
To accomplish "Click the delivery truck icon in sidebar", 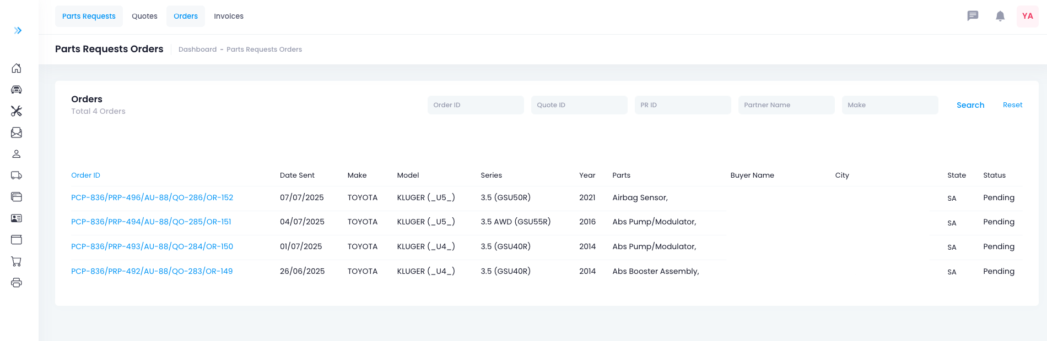I will [17, 175].
